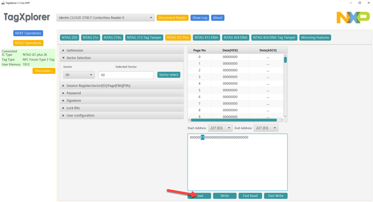Click the table scroll up arrow
Screen dimensions: 373x202
tap(285, 55)
